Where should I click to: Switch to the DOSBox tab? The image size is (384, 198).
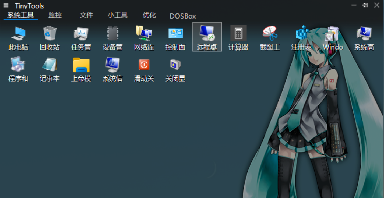click(x=182, y=16)
